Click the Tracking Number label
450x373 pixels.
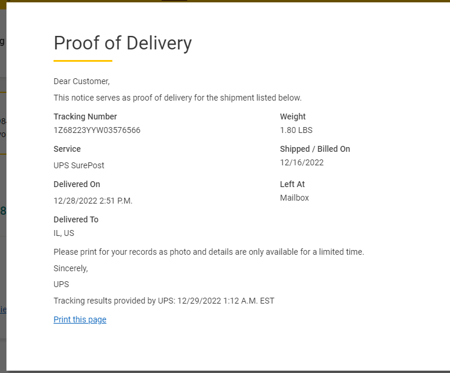click(85, 116)
